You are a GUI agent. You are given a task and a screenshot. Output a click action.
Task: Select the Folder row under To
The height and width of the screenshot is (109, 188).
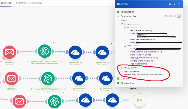[156, 43]
